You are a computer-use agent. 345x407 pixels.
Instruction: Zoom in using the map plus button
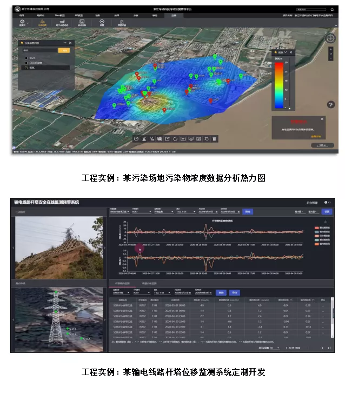(331, 49)
